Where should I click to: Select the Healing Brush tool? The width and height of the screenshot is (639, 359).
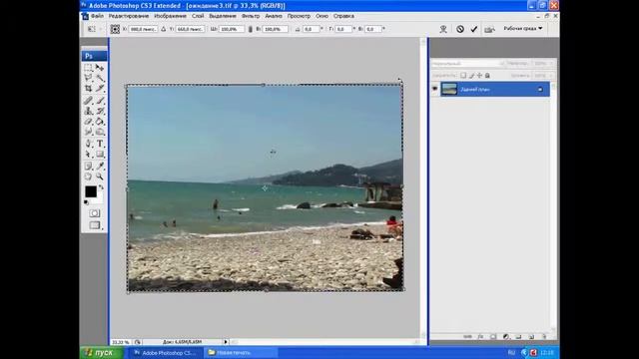[x=89, y=101]
